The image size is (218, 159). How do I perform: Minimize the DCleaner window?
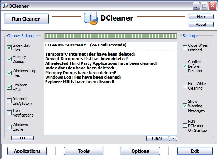pos(196,6)
